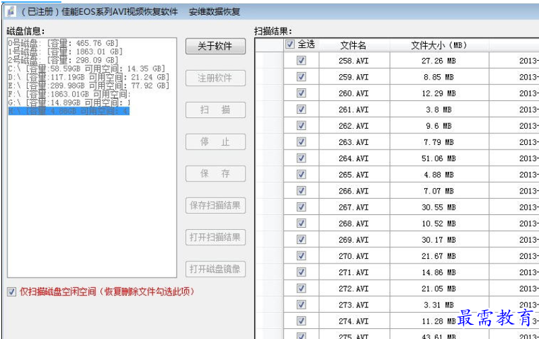Uncheck the checkbox for 272.AVI

(x=301, y=288)
